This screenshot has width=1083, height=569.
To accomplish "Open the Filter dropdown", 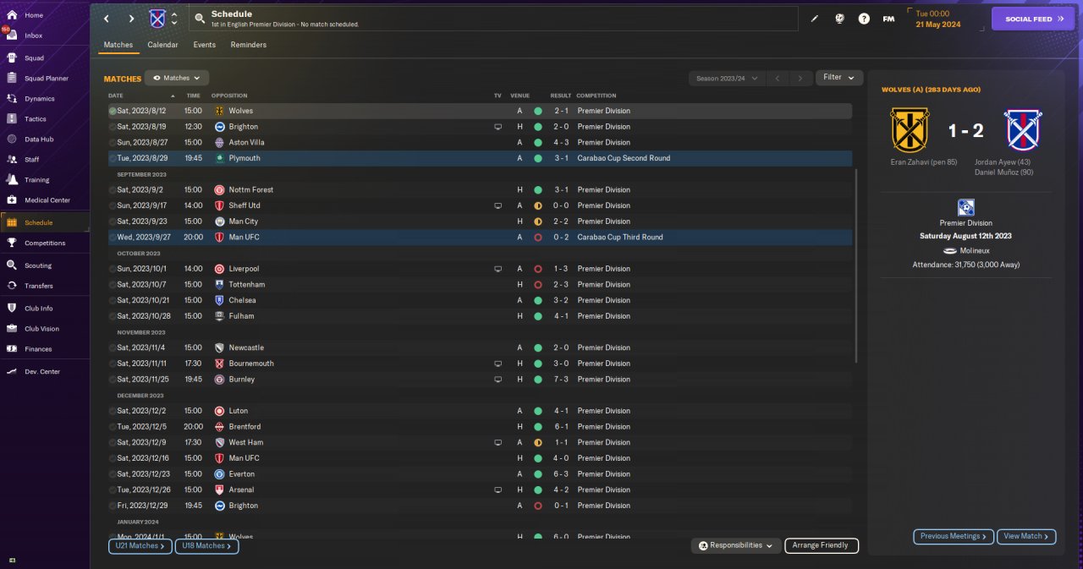I will click(839, 78).
